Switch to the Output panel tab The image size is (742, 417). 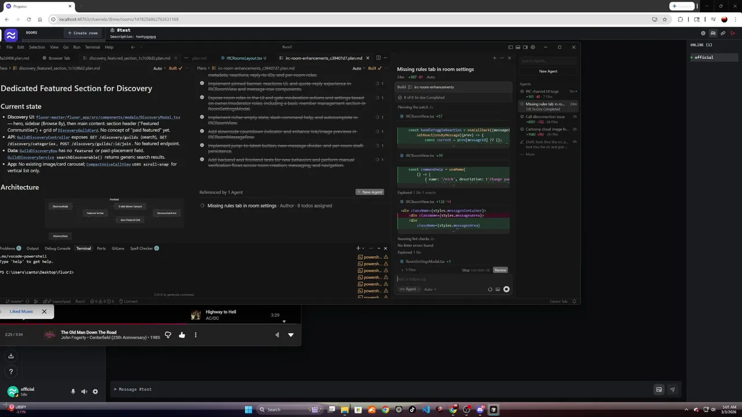coord(32,248)
